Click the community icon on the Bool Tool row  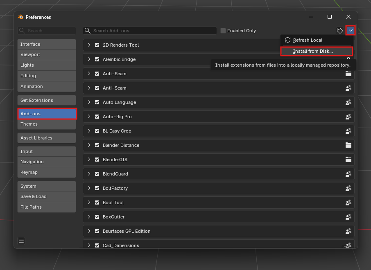[x=348, y=202]
